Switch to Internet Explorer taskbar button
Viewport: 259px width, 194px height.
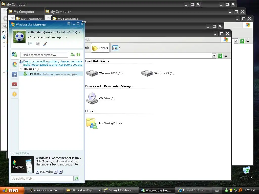click(x=193, y=190)
